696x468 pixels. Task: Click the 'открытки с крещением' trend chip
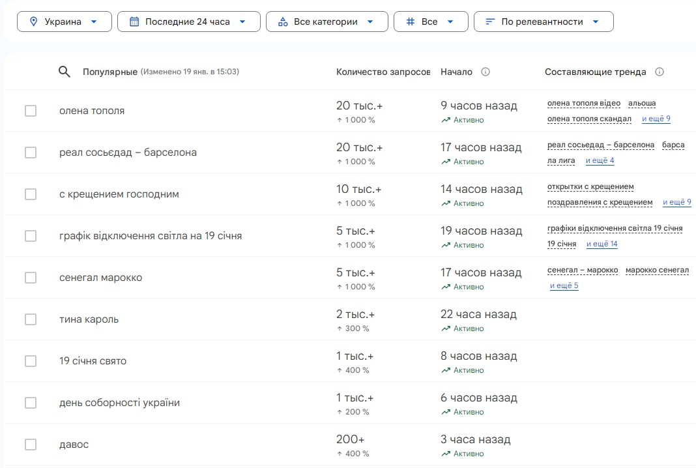pos(590,187)
